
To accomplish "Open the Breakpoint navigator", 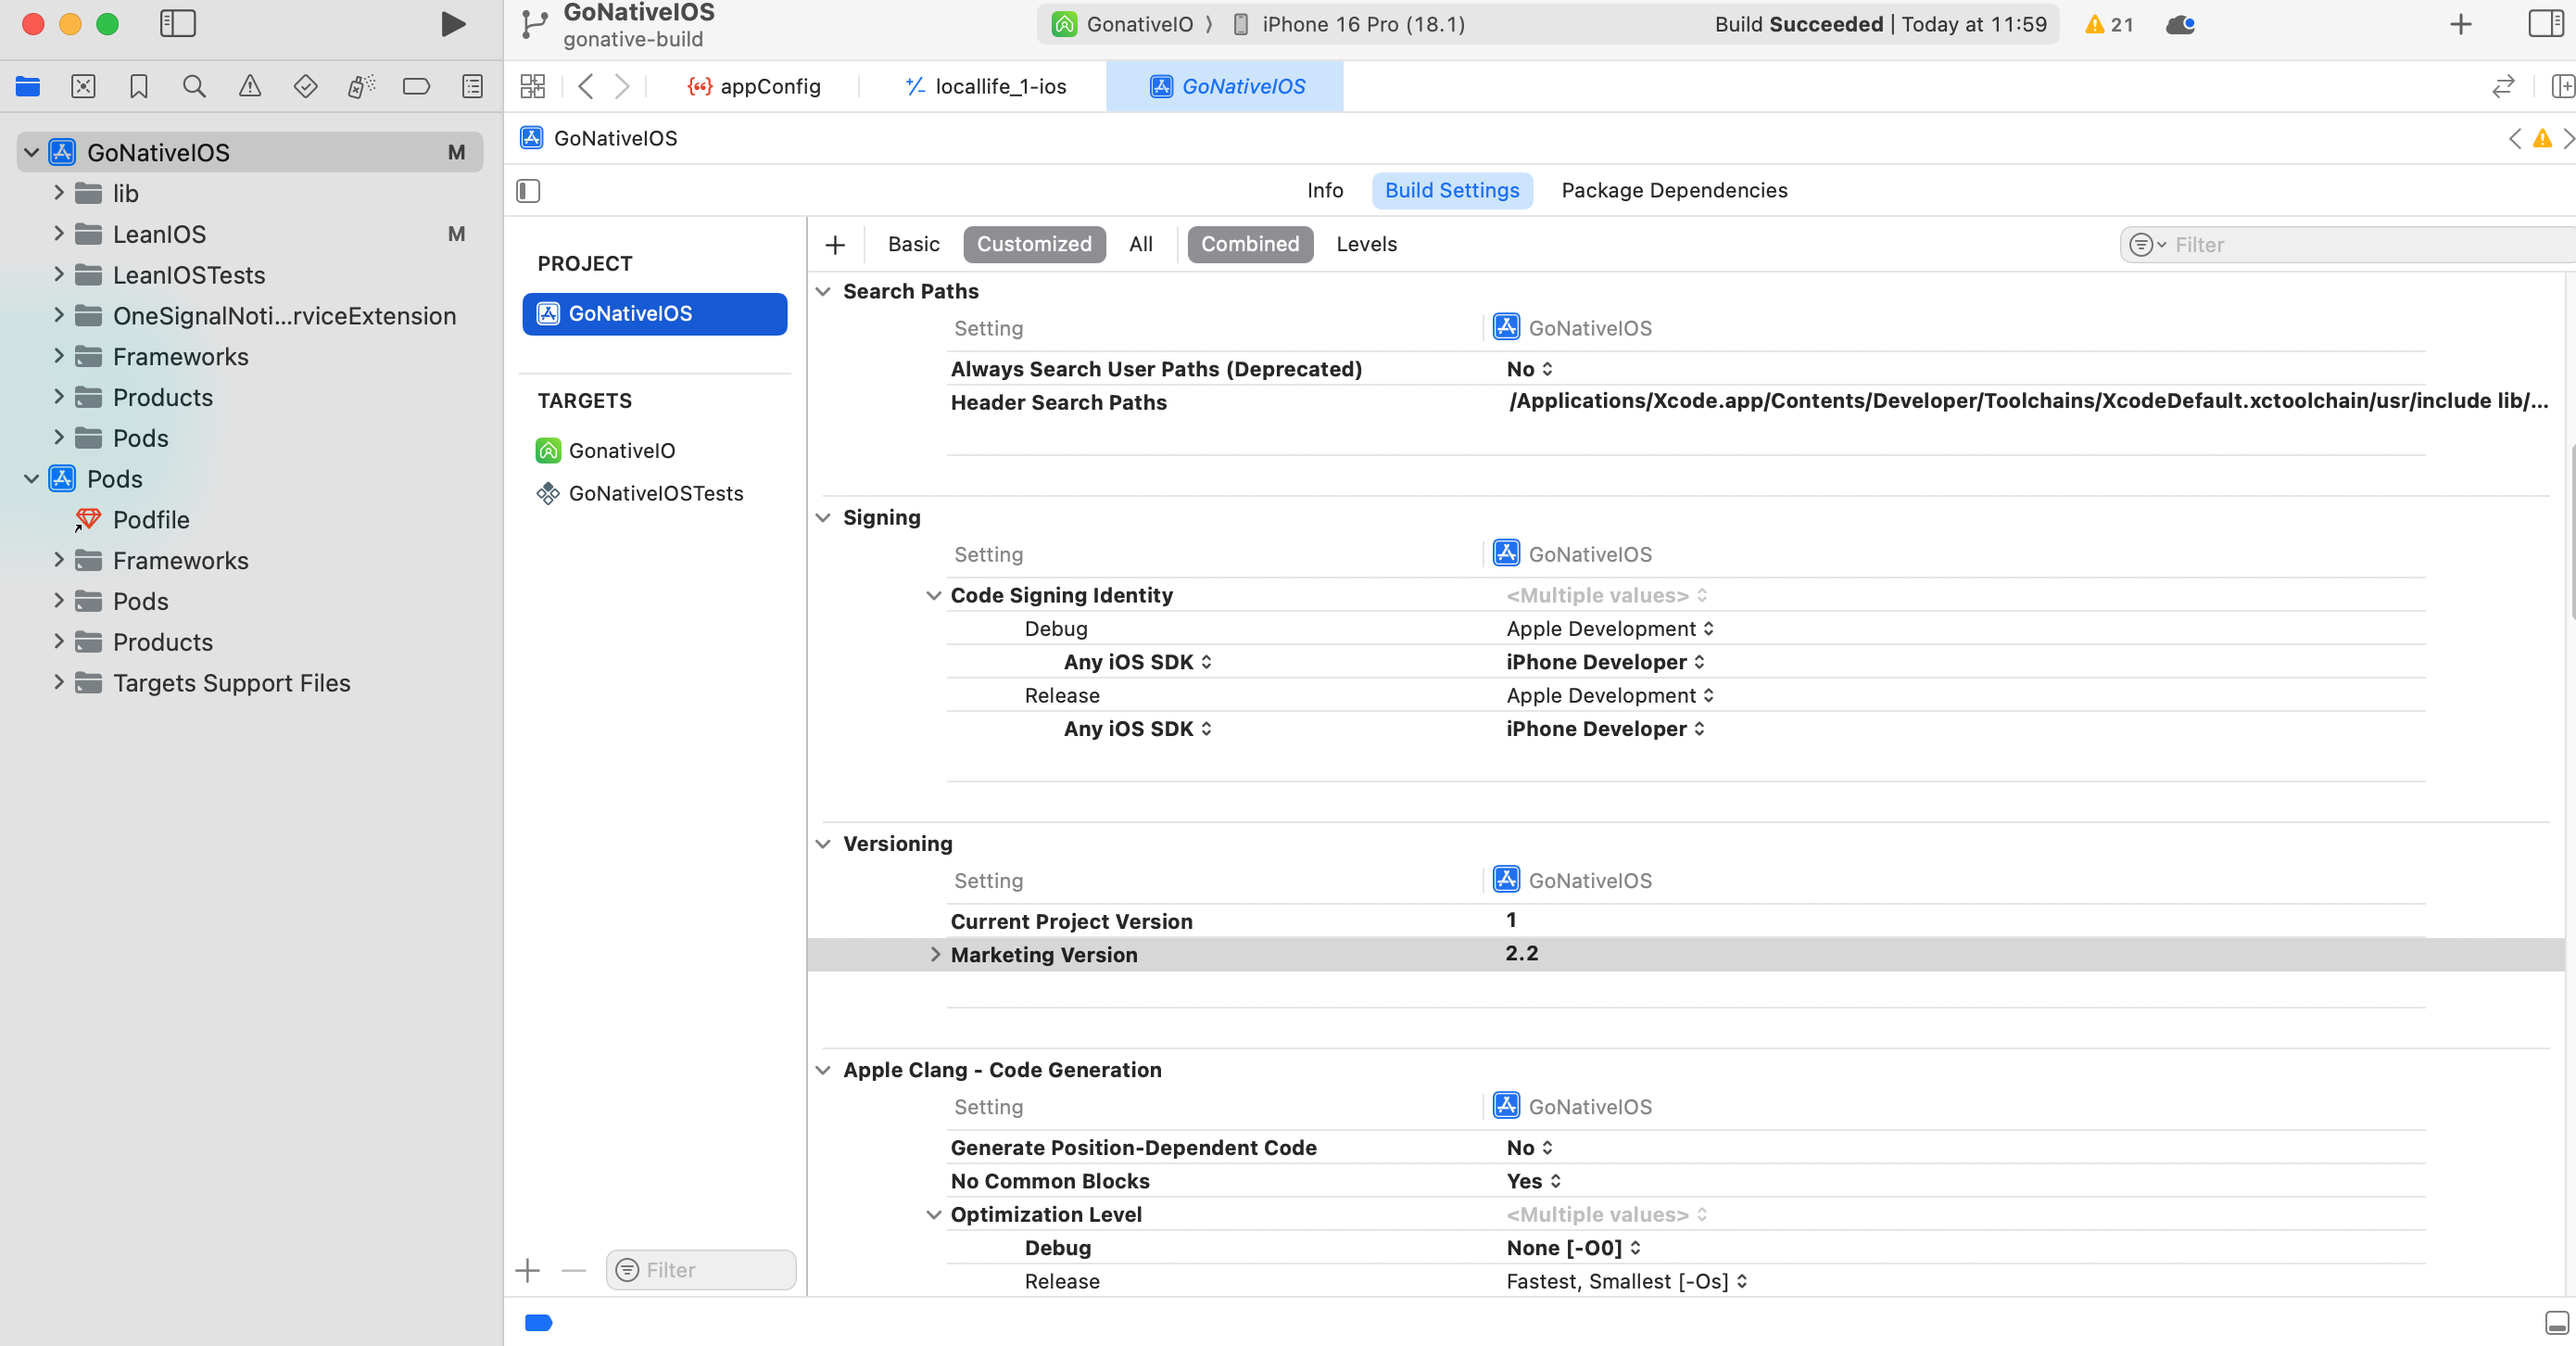I will click(x=417, y=87).
